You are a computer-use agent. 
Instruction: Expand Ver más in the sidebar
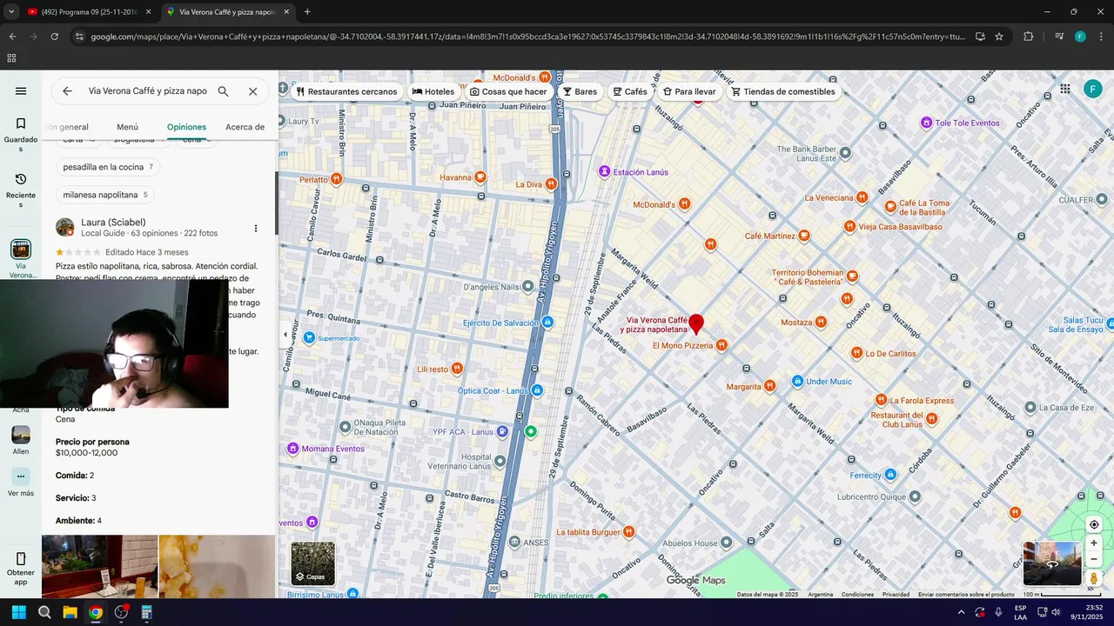click(x=21, y=483)
